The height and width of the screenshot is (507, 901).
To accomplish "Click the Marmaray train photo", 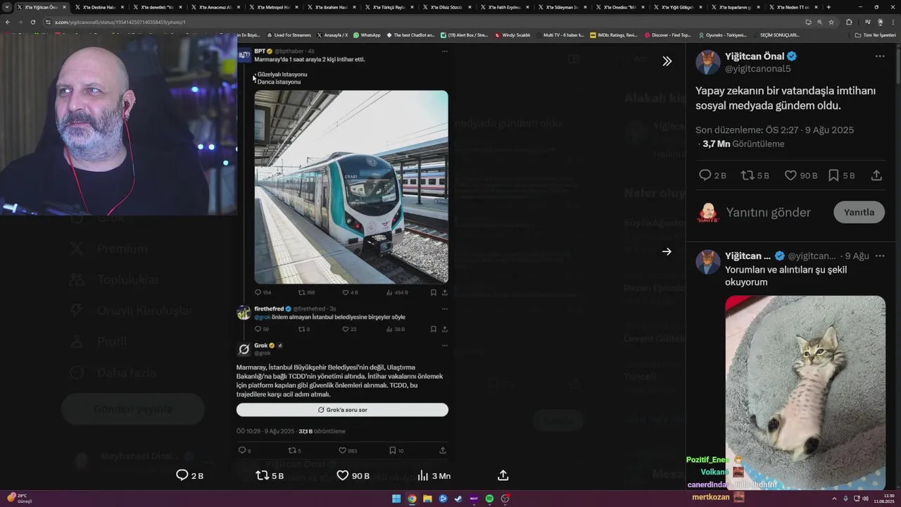I will 351,187.
